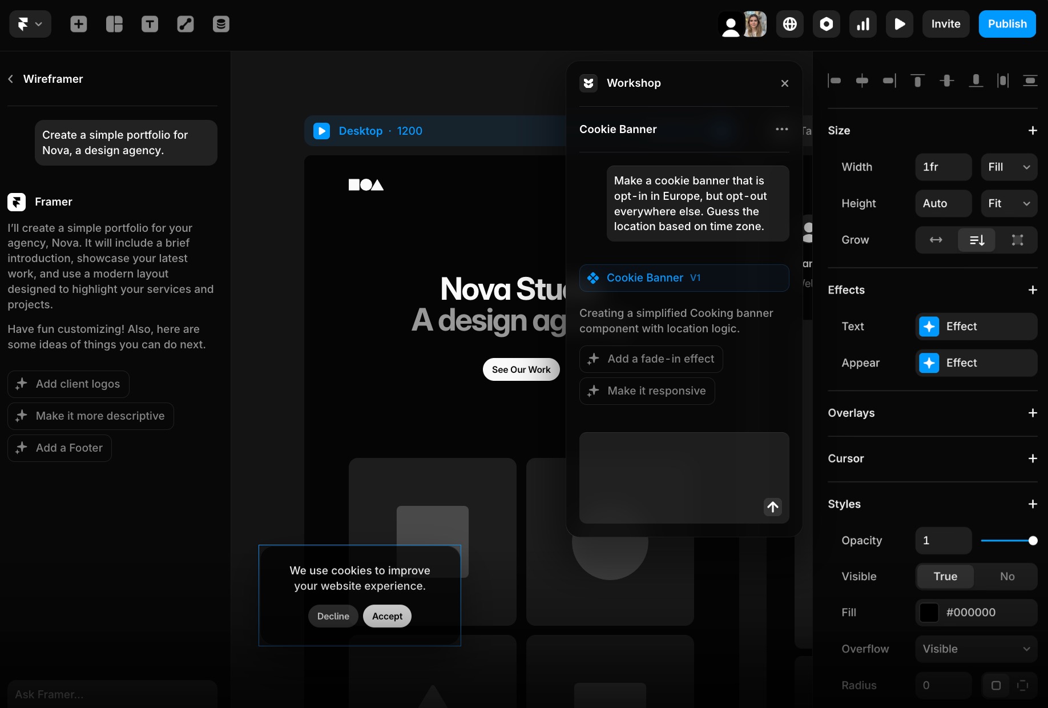Align selection to left edge

coord(835,81)
